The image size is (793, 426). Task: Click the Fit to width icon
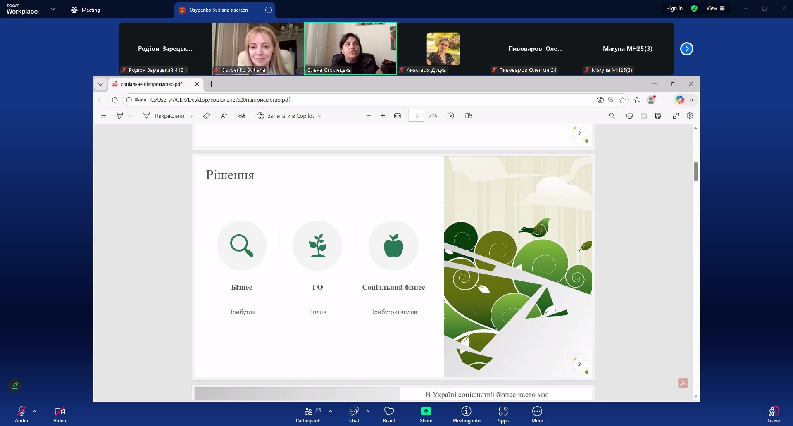click(398, 116)
